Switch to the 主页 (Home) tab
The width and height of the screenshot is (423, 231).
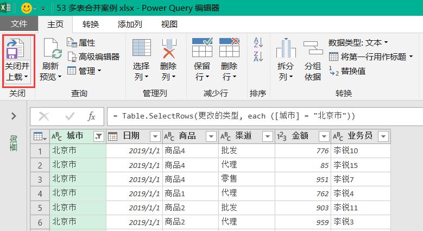coord(55,24)
